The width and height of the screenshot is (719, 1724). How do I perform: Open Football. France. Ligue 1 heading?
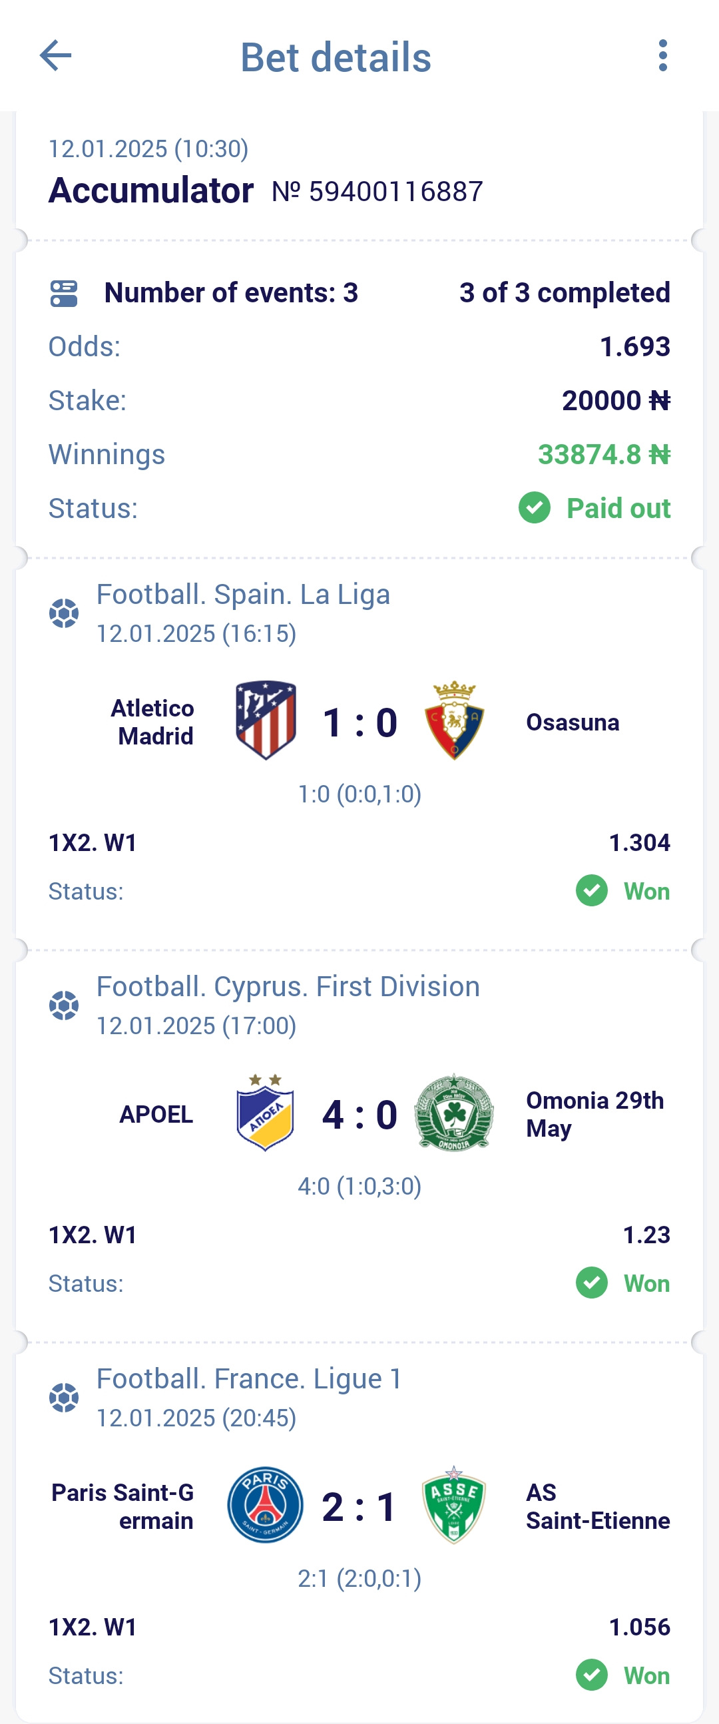[x=250, y=1378]
